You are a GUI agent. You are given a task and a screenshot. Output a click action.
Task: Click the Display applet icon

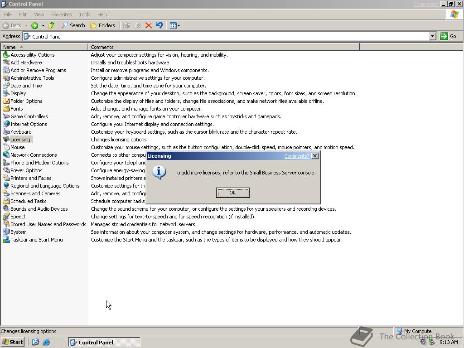tap(6, 93)
